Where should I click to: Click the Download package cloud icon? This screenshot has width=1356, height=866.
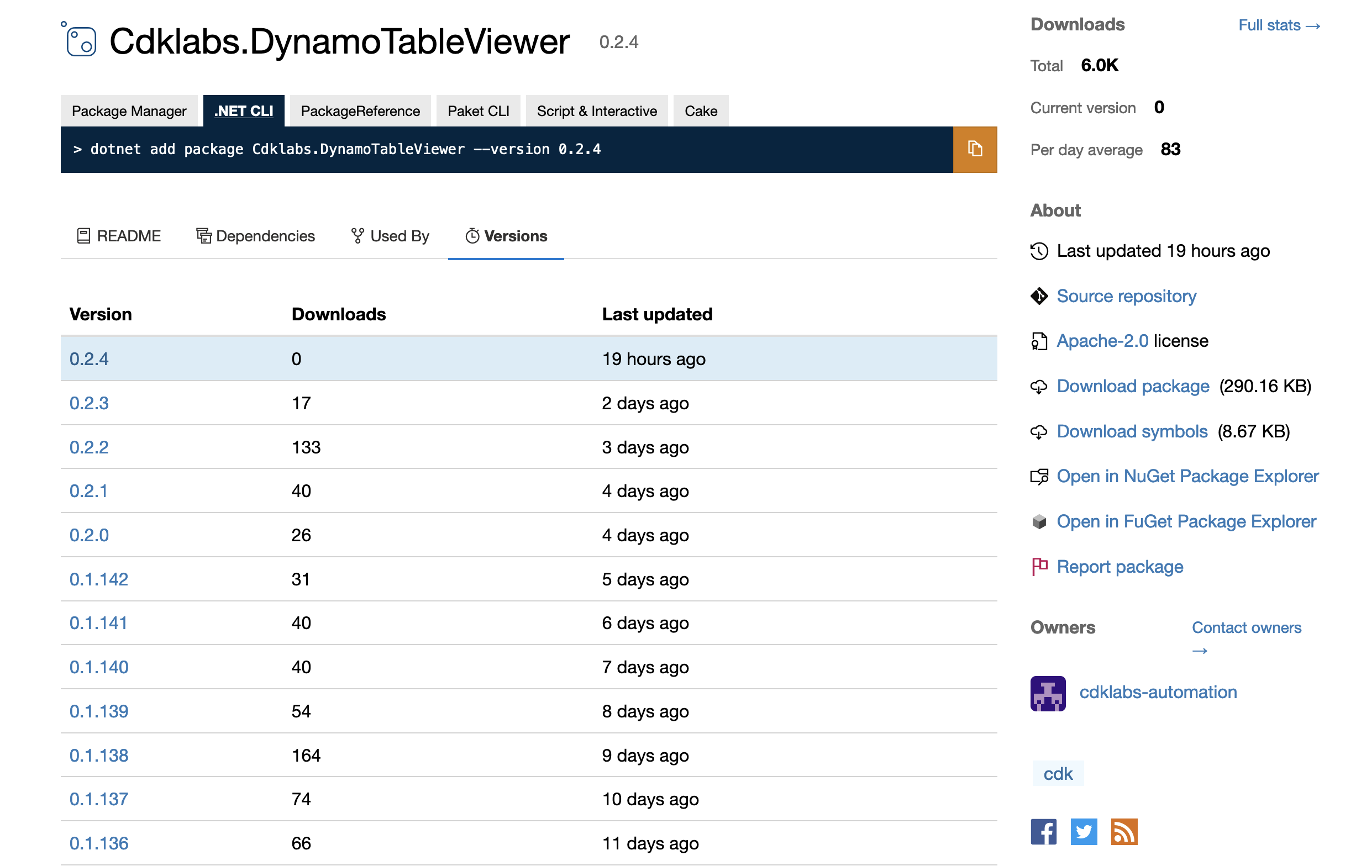click(1039, 387)
